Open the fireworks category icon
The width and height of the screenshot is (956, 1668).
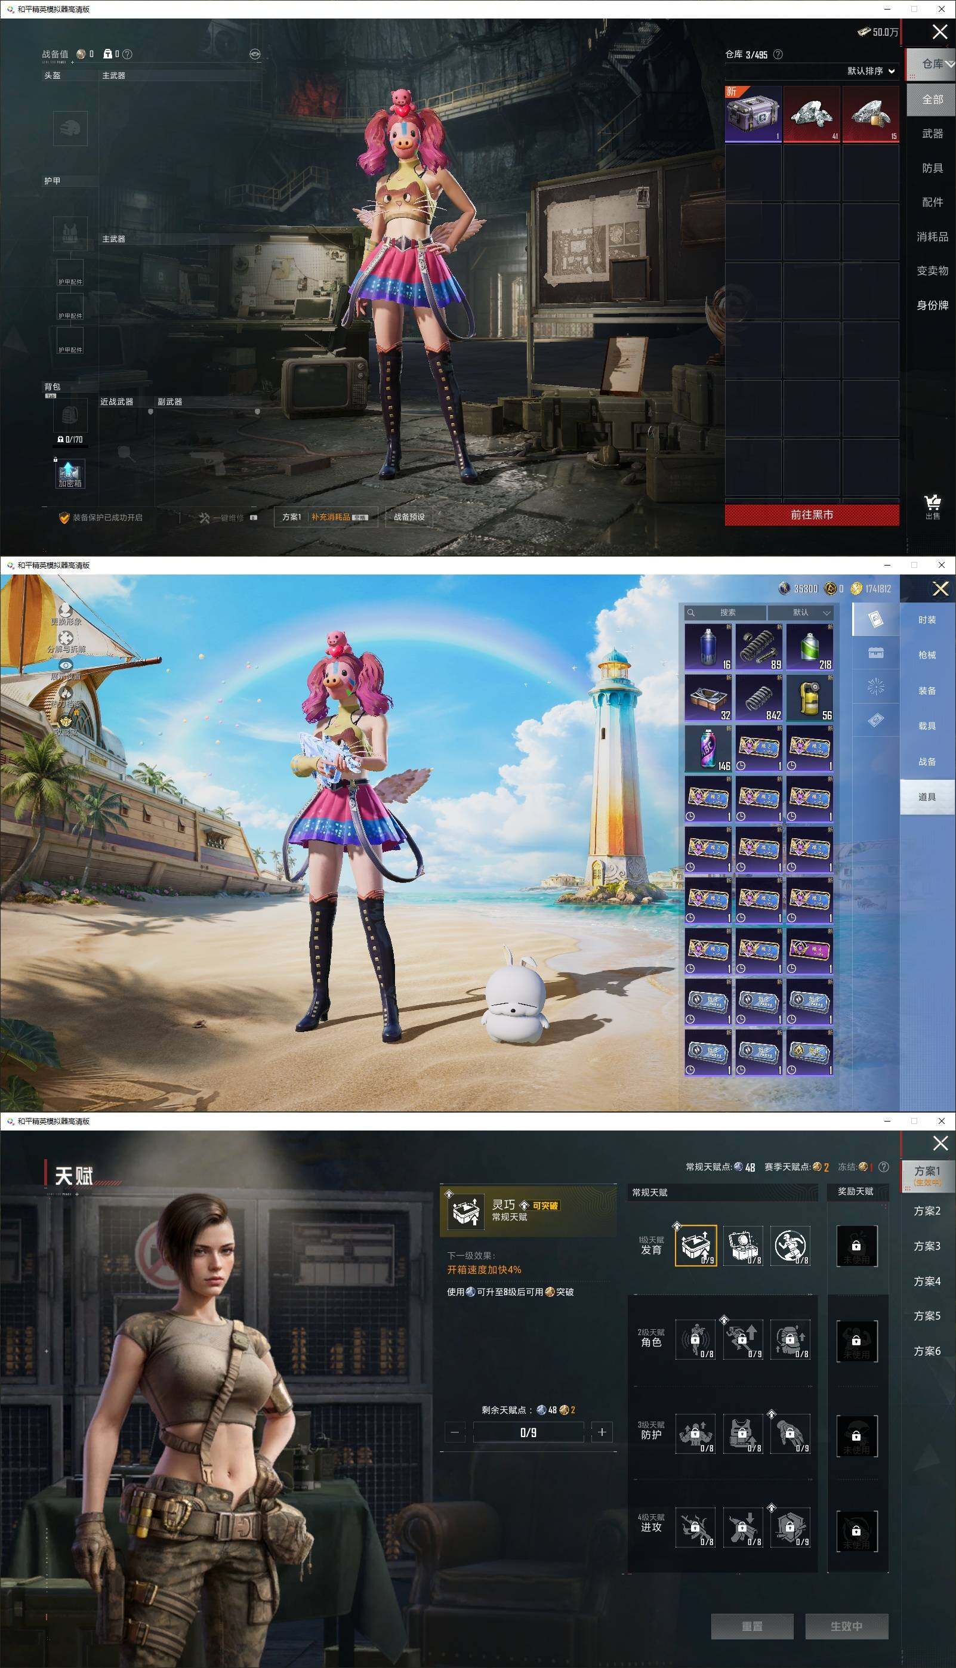click(876, 687)
